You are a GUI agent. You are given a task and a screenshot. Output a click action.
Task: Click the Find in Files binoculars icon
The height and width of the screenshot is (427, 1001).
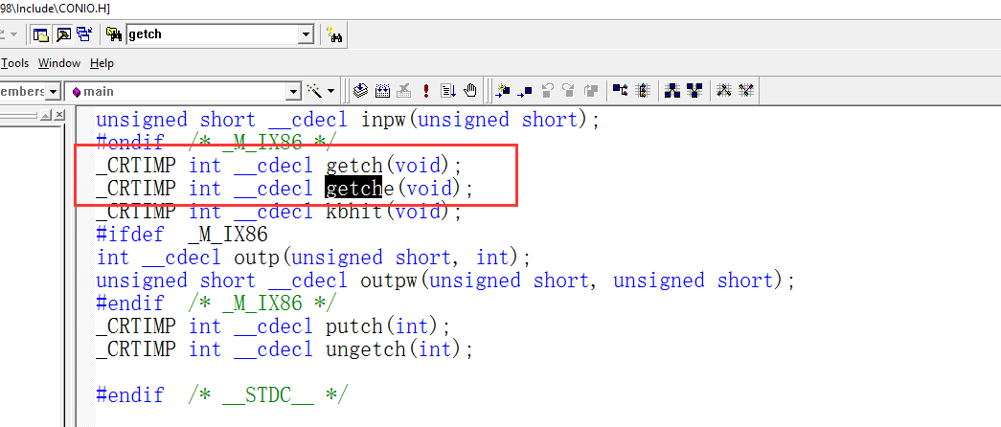click(114, 34)
